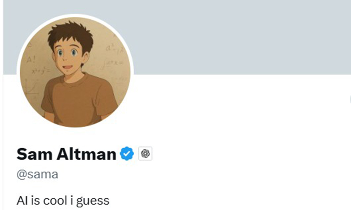Open the cartoon profile picture
The width and height of the screenshot is (351, 210).
pyautogui.click(x=75, y=72)
